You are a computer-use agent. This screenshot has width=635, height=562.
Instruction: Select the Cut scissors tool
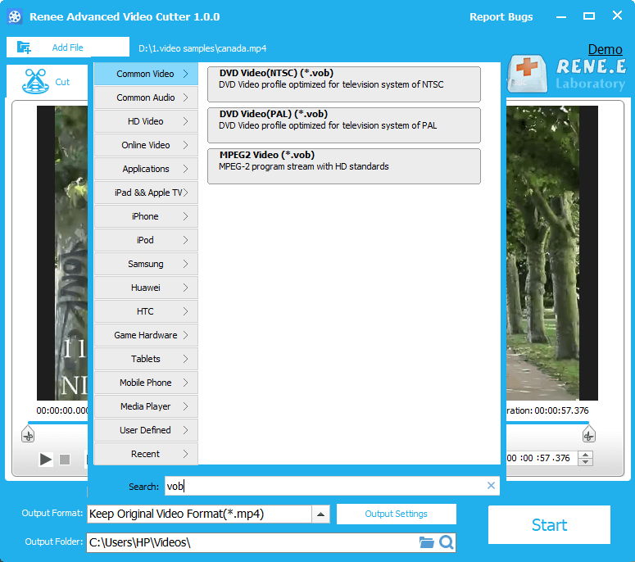tap(34, 81)
